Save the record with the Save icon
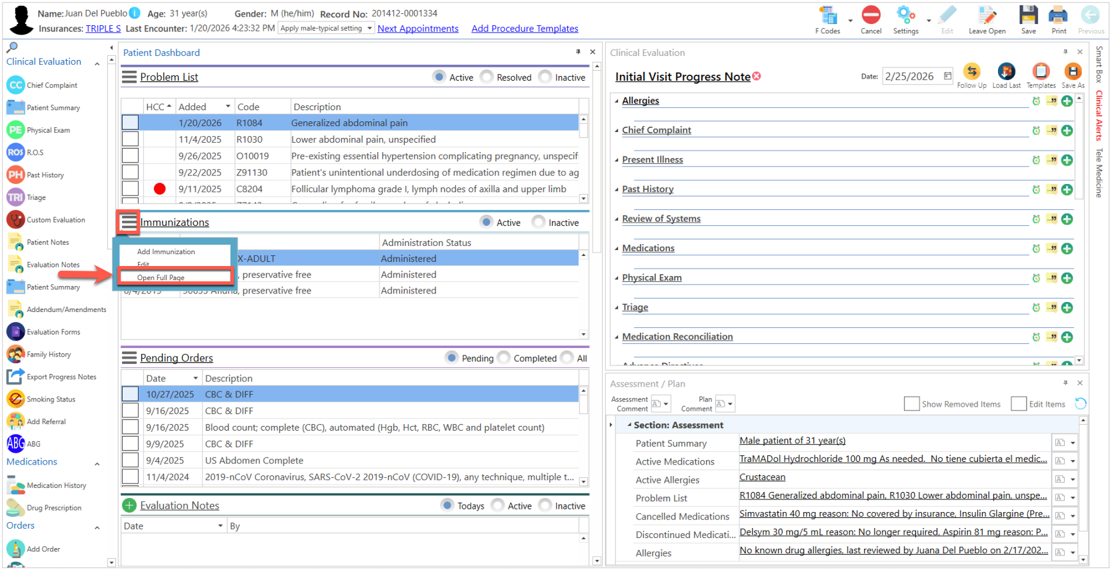The height and width of the screenshot is (570, 1112). click(1028, 15)
